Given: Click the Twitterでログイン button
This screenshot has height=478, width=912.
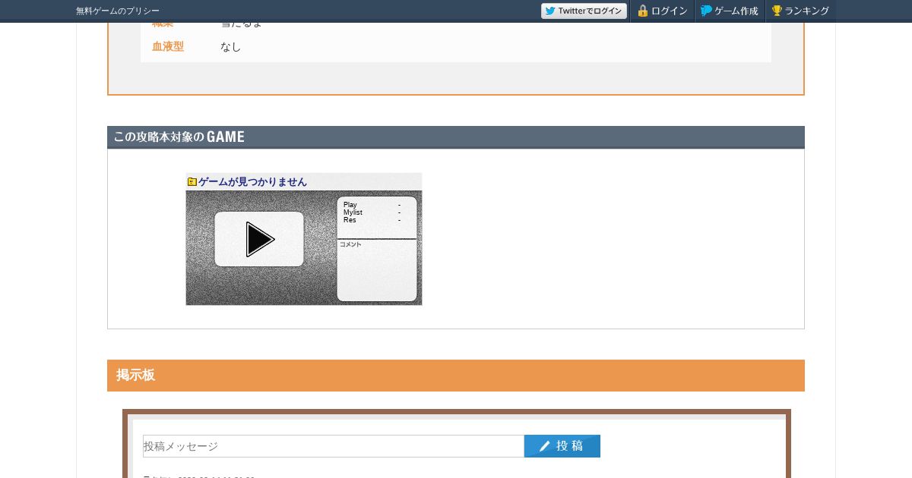Looking at the screenshot, I should (x=584, y=11).
